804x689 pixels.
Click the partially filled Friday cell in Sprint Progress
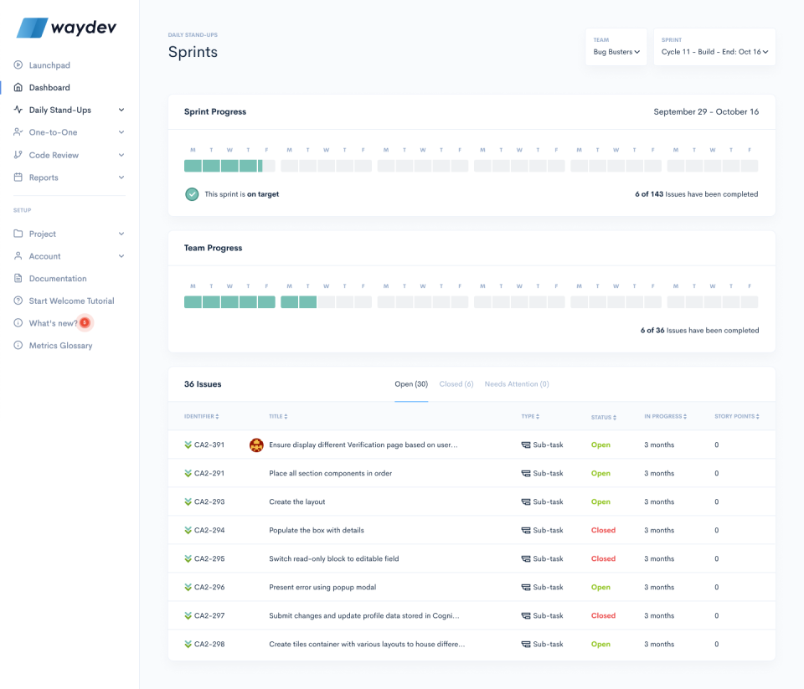266,166
